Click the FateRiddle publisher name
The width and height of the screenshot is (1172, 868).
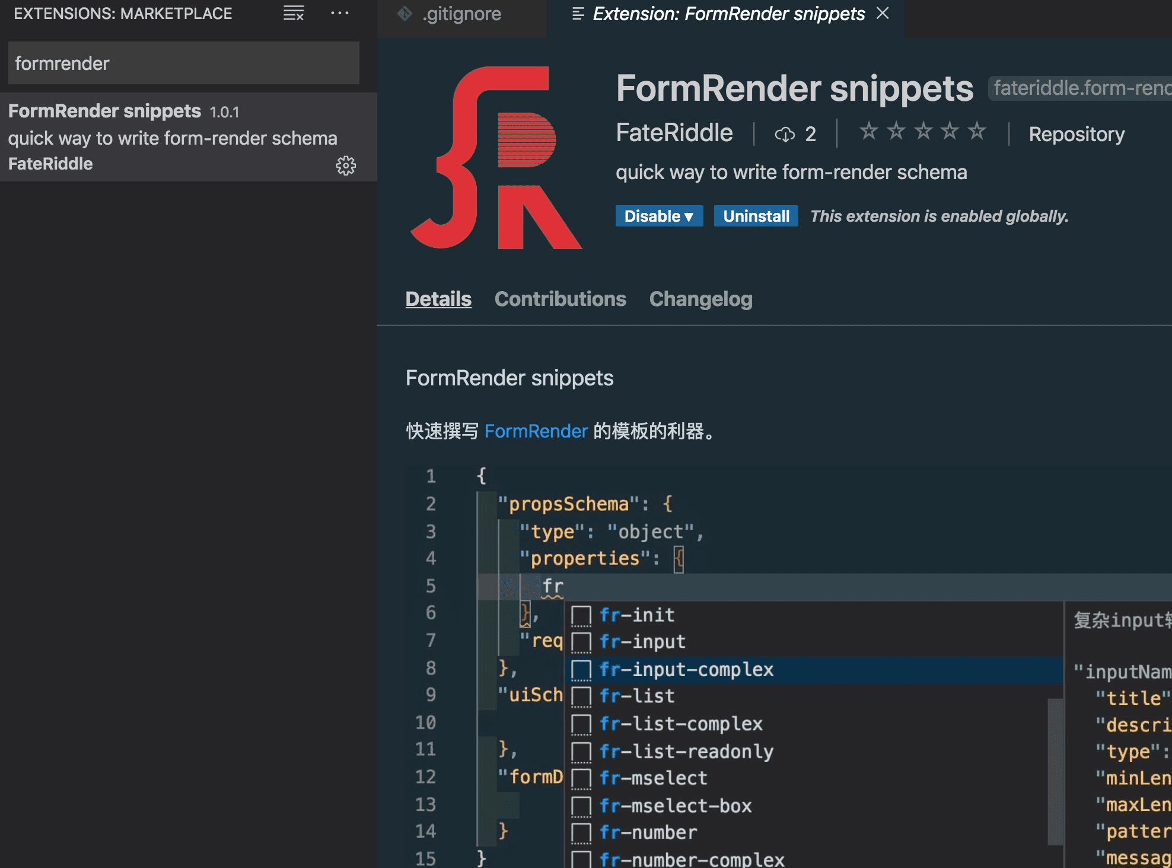pyautogui.click(x=674, y=133)
